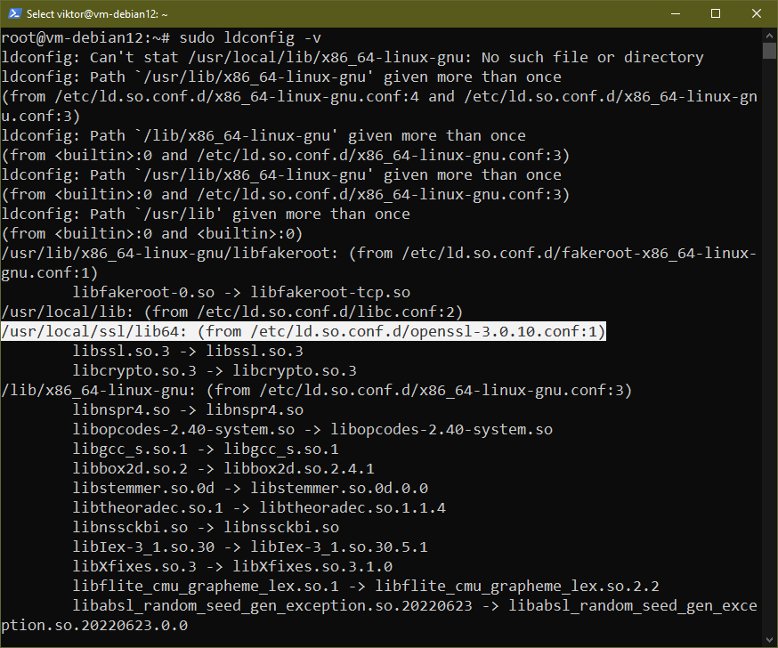Viewport: 778px width, 648px height.
Task: Close the viktor@vm-debian12 terminal window
Action: (756, 13)
